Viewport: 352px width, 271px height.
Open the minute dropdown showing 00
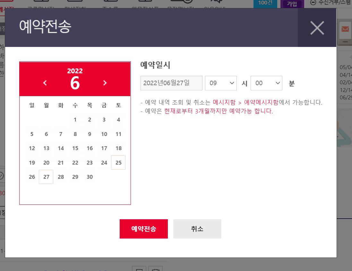click(266, 83)
